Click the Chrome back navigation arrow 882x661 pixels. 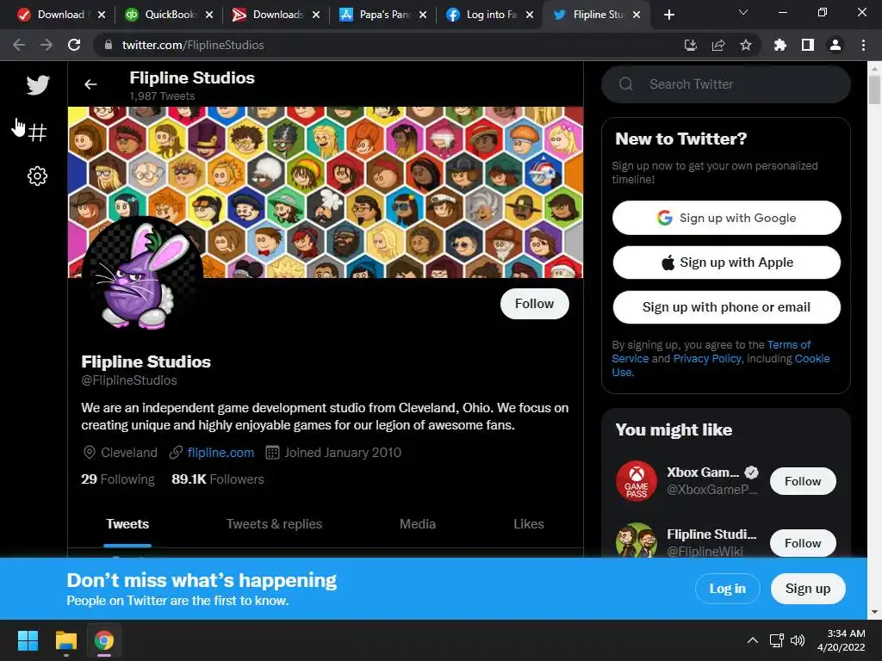click(x=19, y=45)
